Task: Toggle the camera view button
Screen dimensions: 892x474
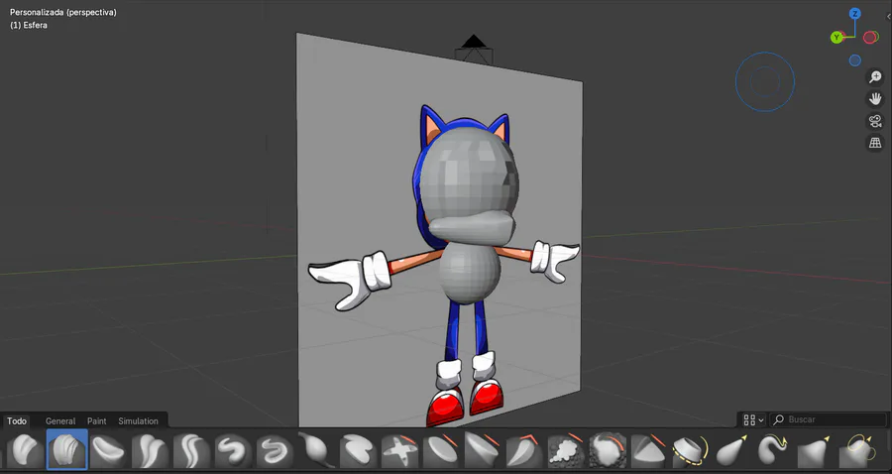Action: coord(875,121)
